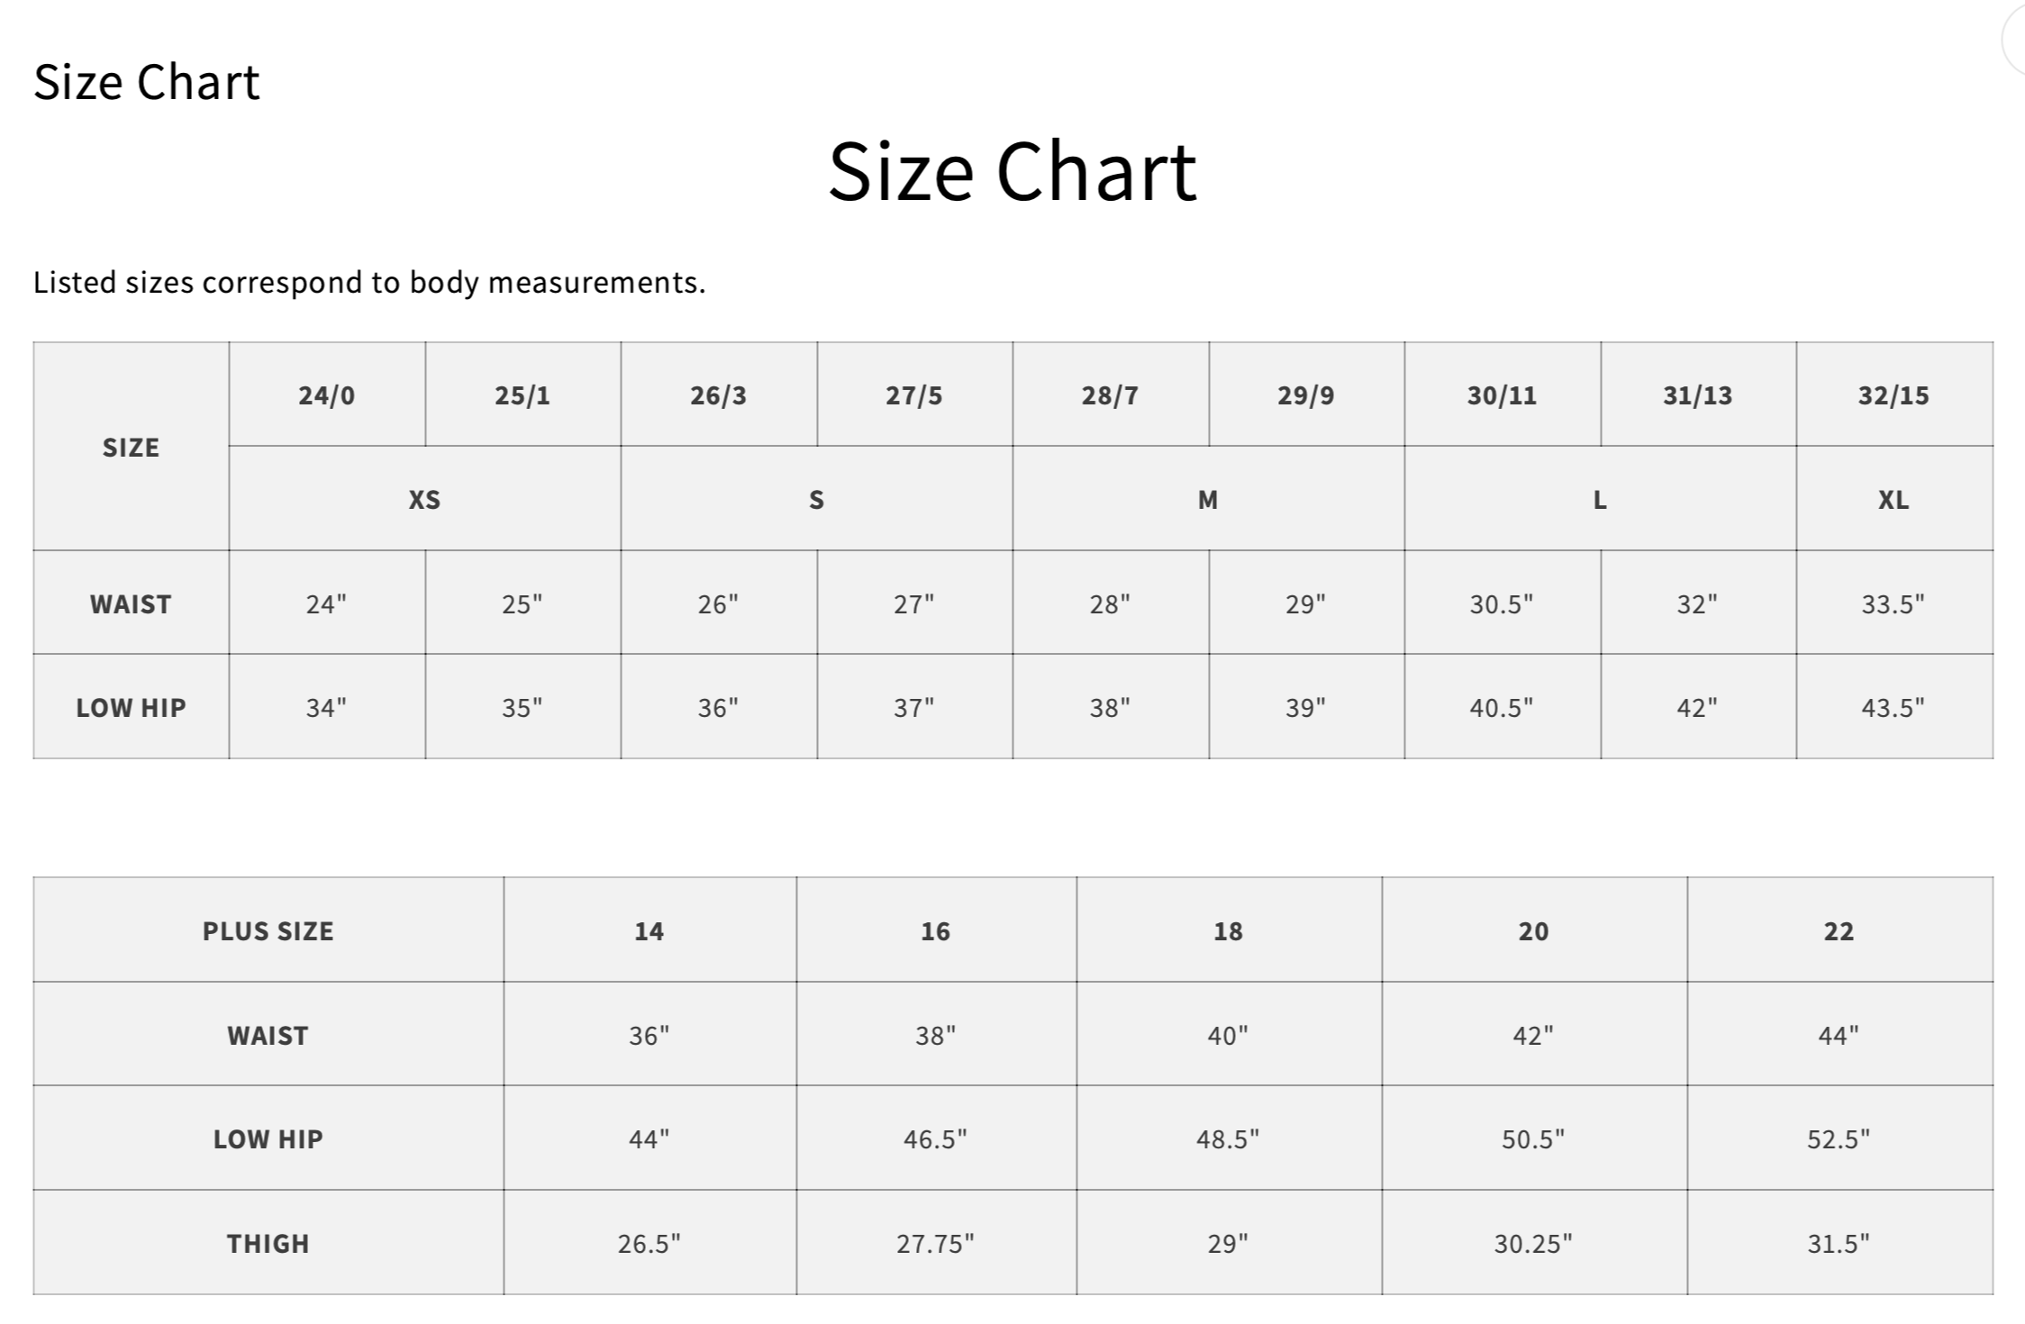Click the 'Listed sizes correspond to body measurements' text
The height and width of the screenshot is (1324, 2025).
pos(369,283)
